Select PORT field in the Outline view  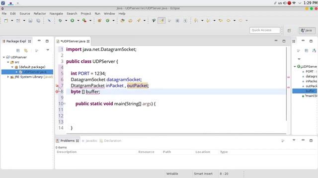pyautogui.click(x=310, y=71)
